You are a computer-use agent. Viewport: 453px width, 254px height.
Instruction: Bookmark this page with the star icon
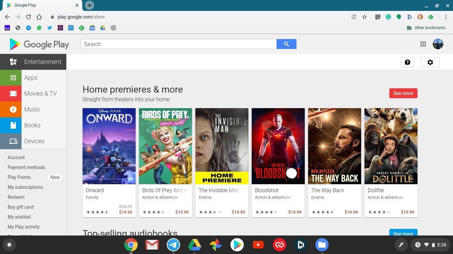point(364,17)
